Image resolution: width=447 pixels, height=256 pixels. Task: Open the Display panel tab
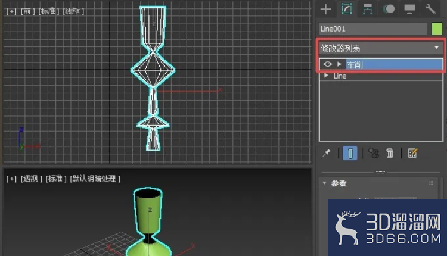[x=409, y=9]
